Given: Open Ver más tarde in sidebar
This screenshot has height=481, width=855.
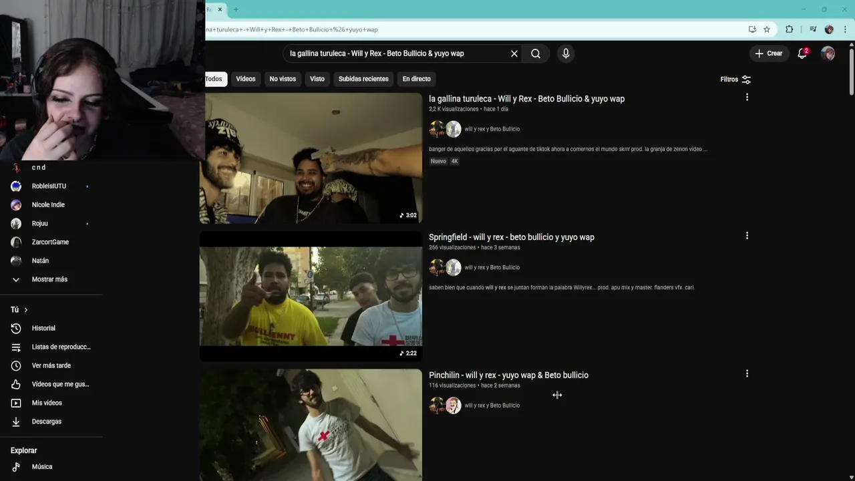Looking at the screenshot, I should coord(51,366).
